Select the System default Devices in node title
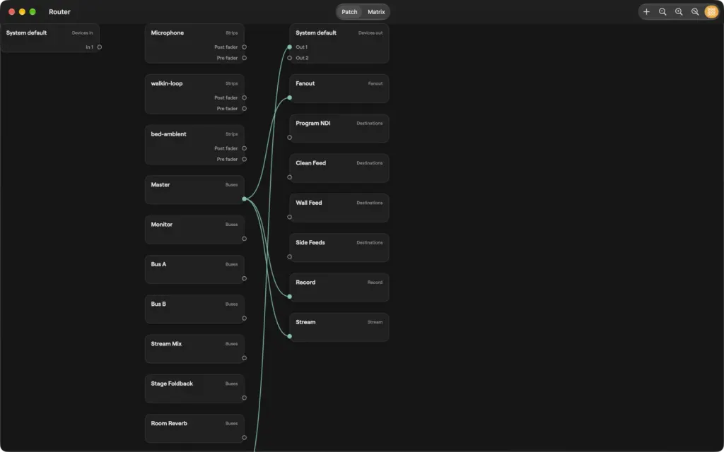 (26, 32)
